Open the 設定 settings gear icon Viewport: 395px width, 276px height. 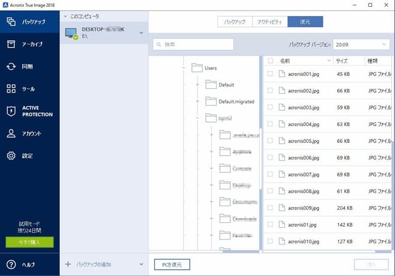pos(10,156)
